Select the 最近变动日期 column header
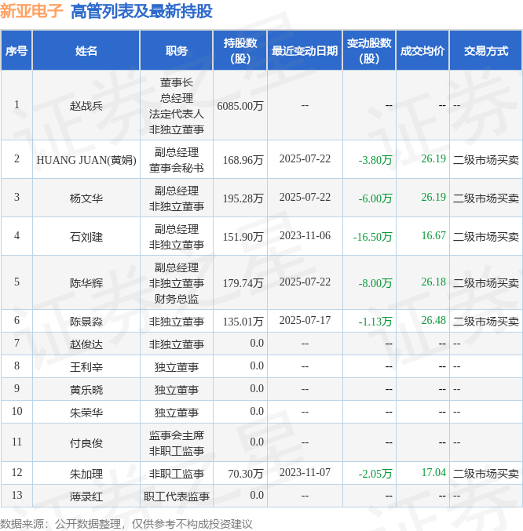This screenshot has height=531, width=523. [305, 51]
